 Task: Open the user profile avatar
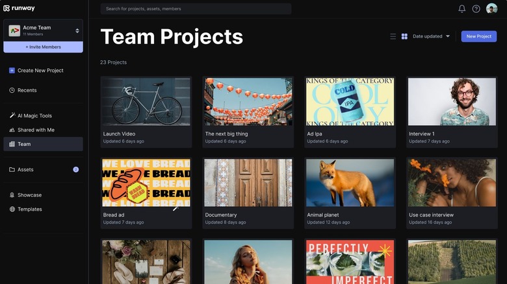click(491, 8)
